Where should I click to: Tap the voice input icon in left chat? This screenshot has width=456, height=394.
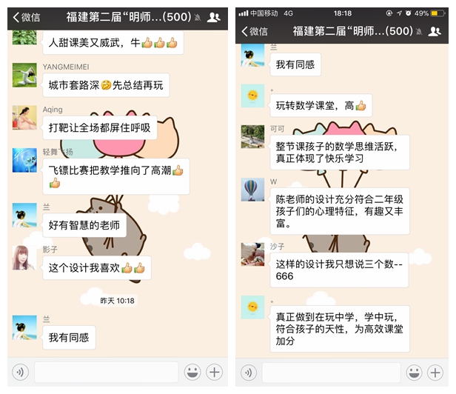[x=21, y=372]
